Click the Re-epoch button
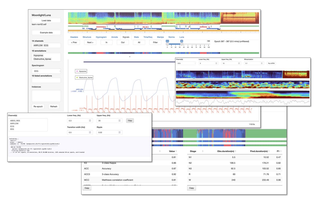The width and height of the screenshot is (318, 205). click(x=38, y=107)
